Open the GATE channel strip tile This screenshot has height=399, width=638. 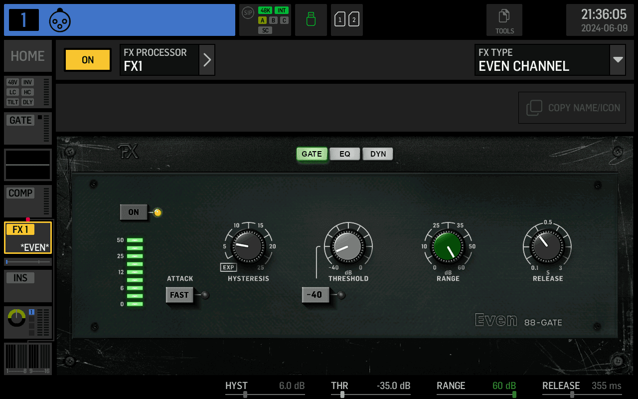tap(28, 128)
